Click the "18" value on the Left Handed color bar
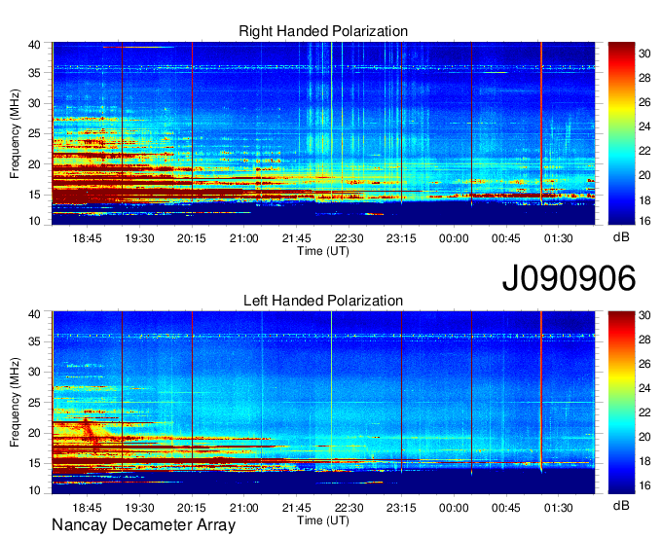The width and height of the screenshot is (662, 537). coord(644,461)
